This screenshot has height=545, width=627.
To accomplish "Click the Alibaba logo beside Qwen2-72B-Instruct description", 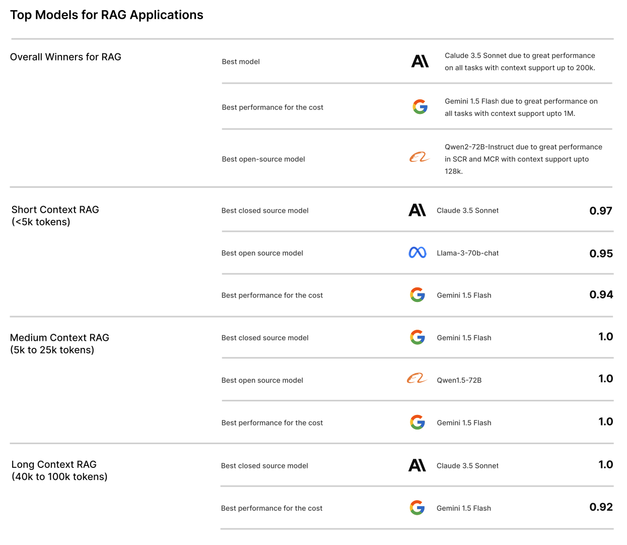I will 420,157.
